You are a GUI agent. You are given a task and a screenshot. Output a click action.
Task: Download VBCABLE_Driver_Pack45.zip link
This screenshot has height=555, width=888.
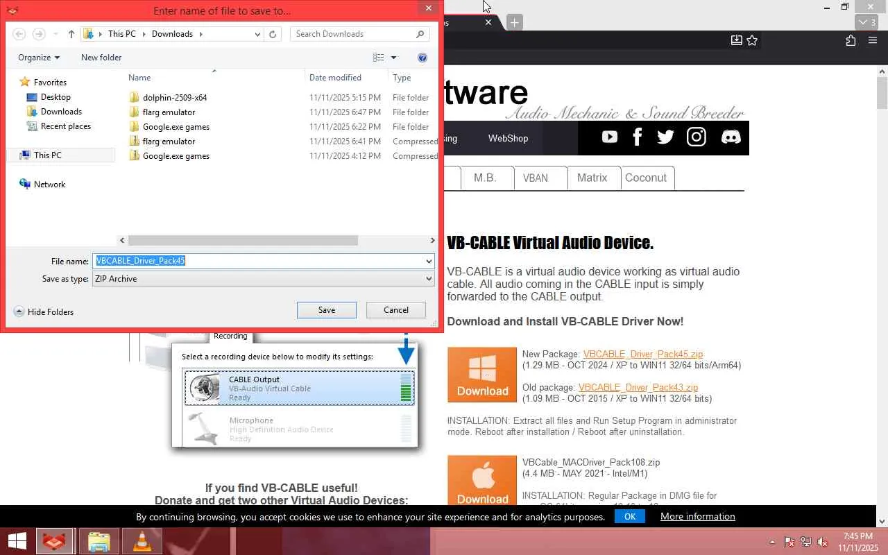(x=643, y=354)
